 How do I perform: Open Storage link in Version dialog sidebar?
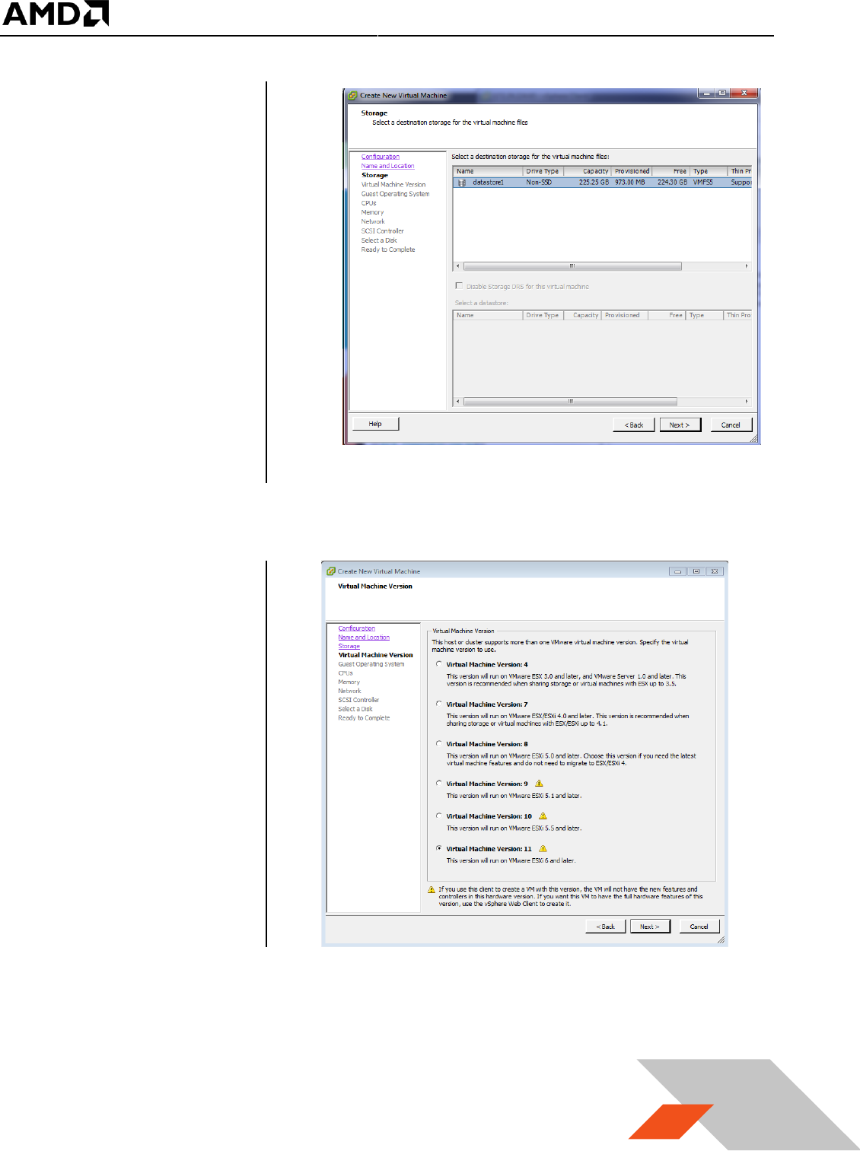click(349, 646)
